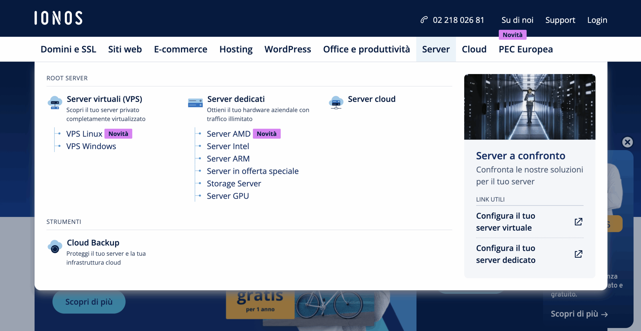Click the Scopri di più button
Image resolution: width=641 pixels, height=331 pixels.
[89, 302]
